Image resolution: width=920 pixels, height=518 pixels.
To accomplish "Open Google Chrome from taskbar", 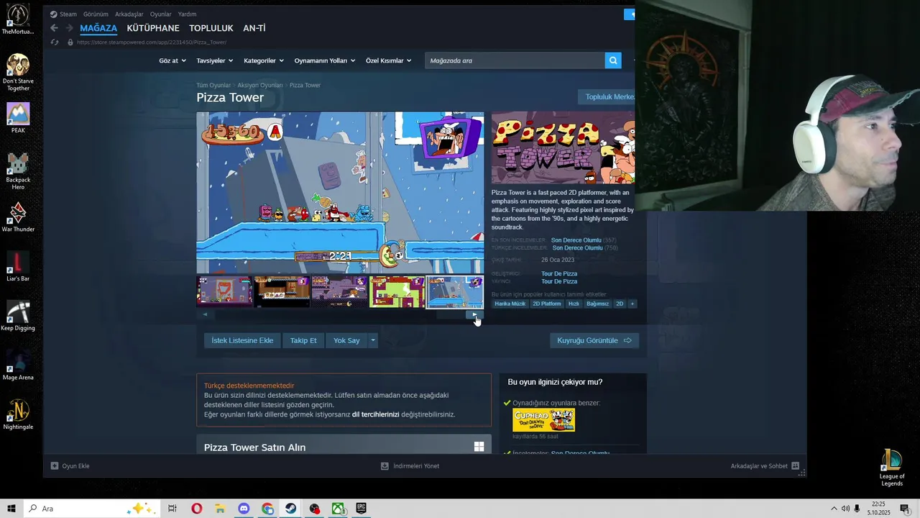I will [267, 509].
